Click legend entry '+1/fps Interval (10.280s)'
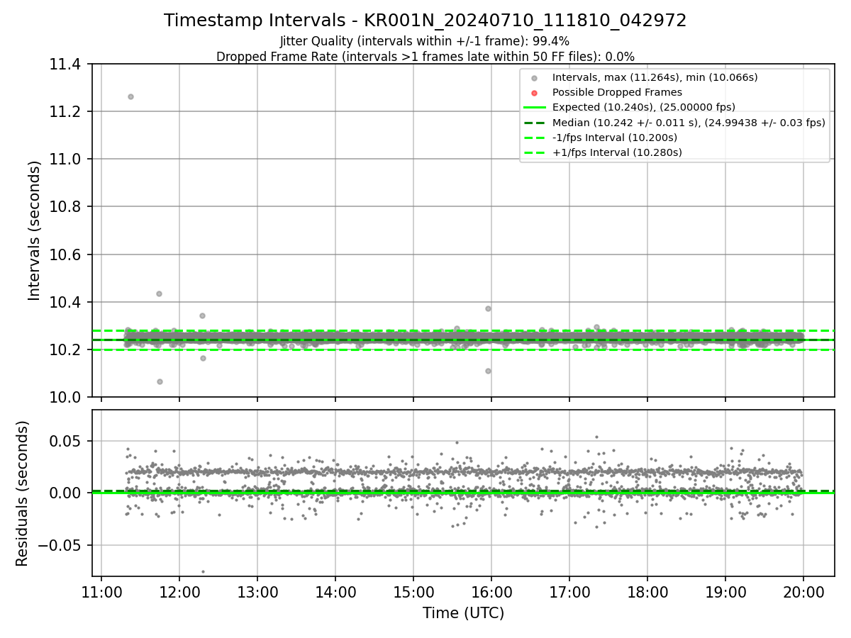 (x=617, y=152)
